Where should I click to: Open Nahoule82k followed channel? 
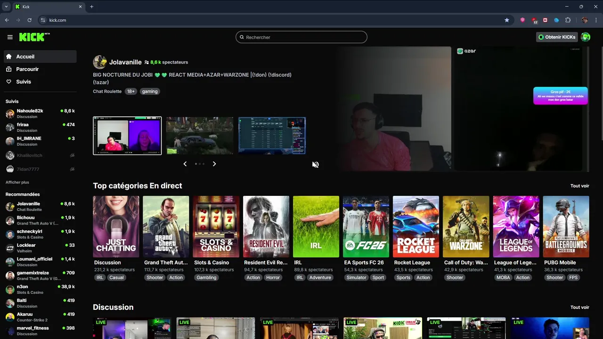[40, 113]
